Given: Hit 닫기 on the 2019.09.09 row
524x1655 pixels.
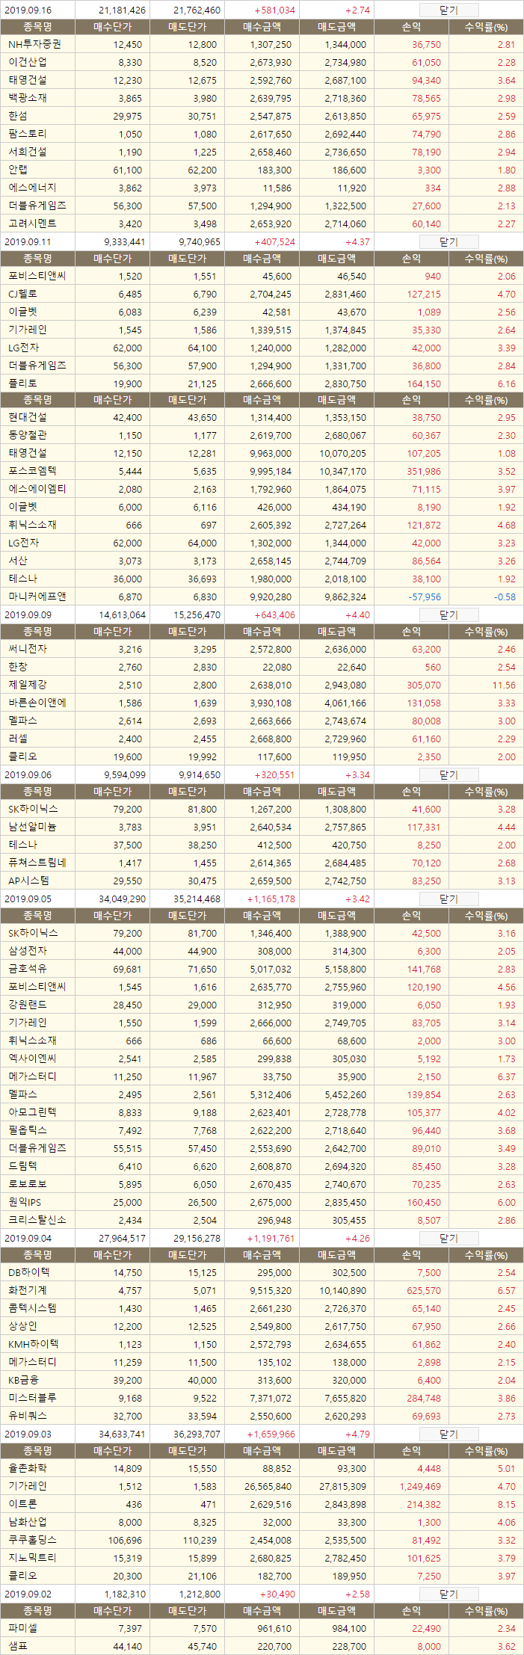Looking at the screenshot, I should pyautogui.click(x=449, y=615).
